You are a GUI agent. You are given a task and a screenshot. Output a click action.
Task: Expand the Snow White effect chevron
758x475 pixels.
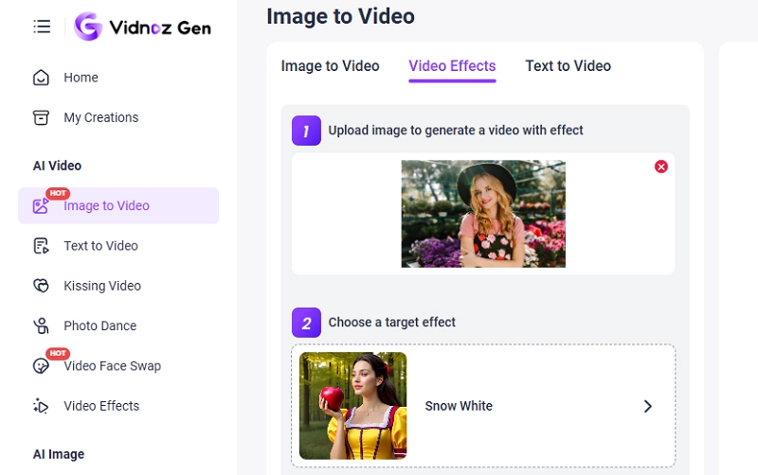648,406
